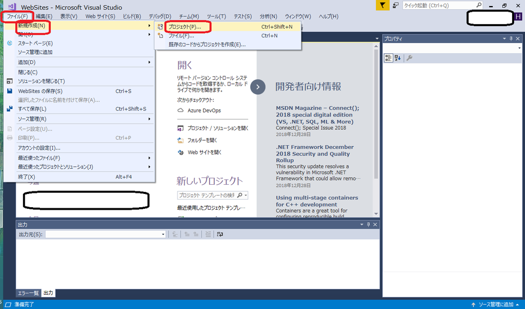Open the 出力元(S) combo box
Viewport: 525px width, 309px height.
coord(106,234)
